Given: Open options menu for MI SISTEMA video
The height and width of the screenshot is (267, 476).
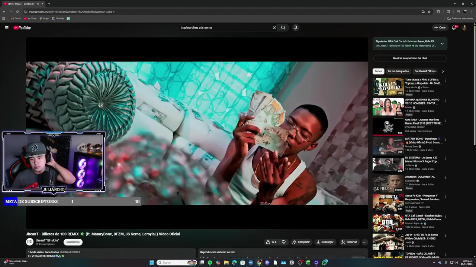Looking at the screenshot, I should (446, 158).
